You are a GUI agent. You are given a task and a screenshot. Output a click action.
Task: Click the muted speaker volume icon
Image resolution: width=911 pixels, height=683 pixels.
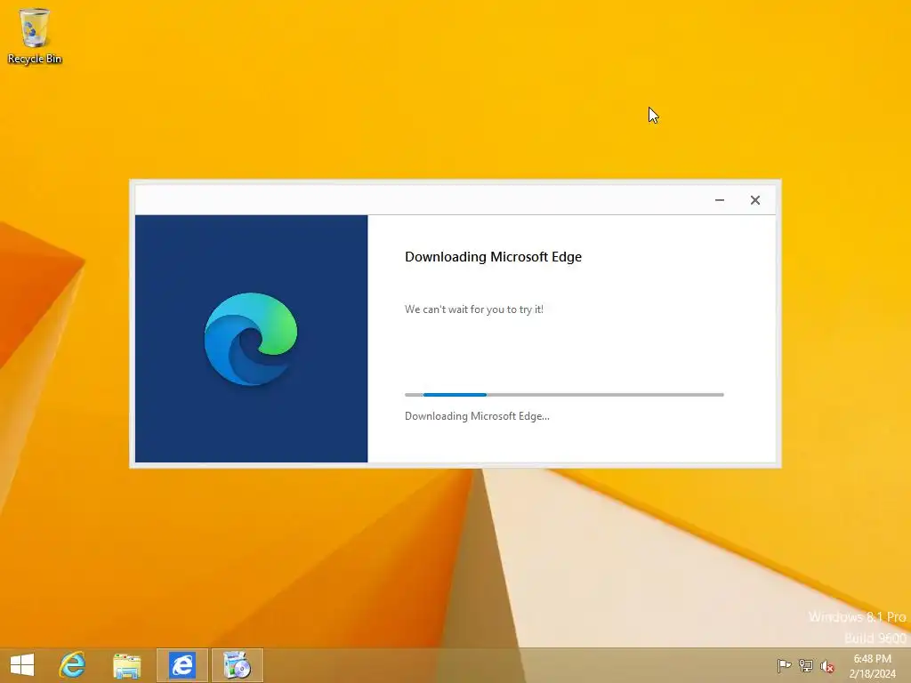click(x=826, y=666)
